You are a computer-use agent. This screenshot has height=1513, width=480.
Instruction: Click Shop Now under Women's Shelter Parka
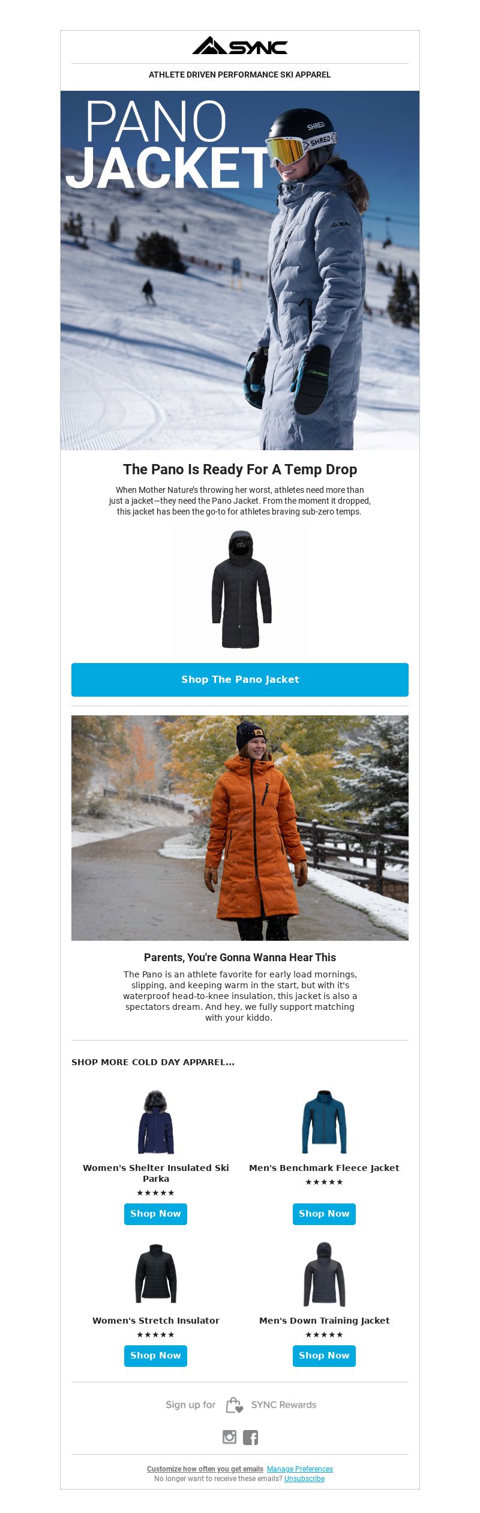coord(155,1214)
